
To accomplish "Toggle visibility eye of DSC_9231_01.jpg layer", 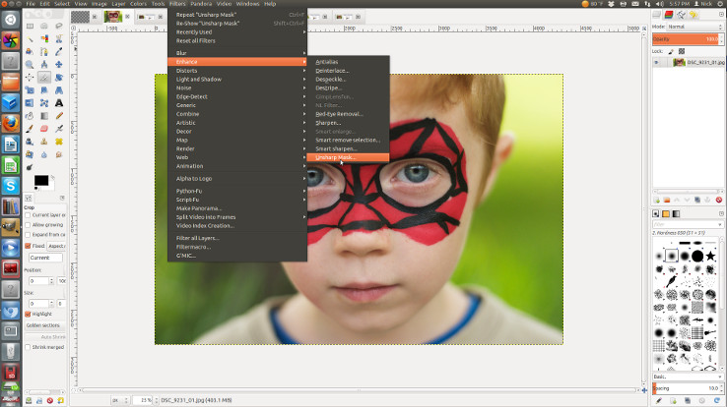I will coord(656,63).
